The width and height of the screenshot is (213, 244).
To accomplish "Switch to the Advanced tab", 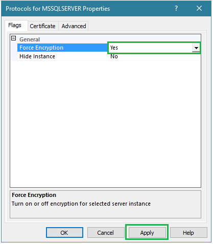I will pyautogui.click(x=74, y=26).
